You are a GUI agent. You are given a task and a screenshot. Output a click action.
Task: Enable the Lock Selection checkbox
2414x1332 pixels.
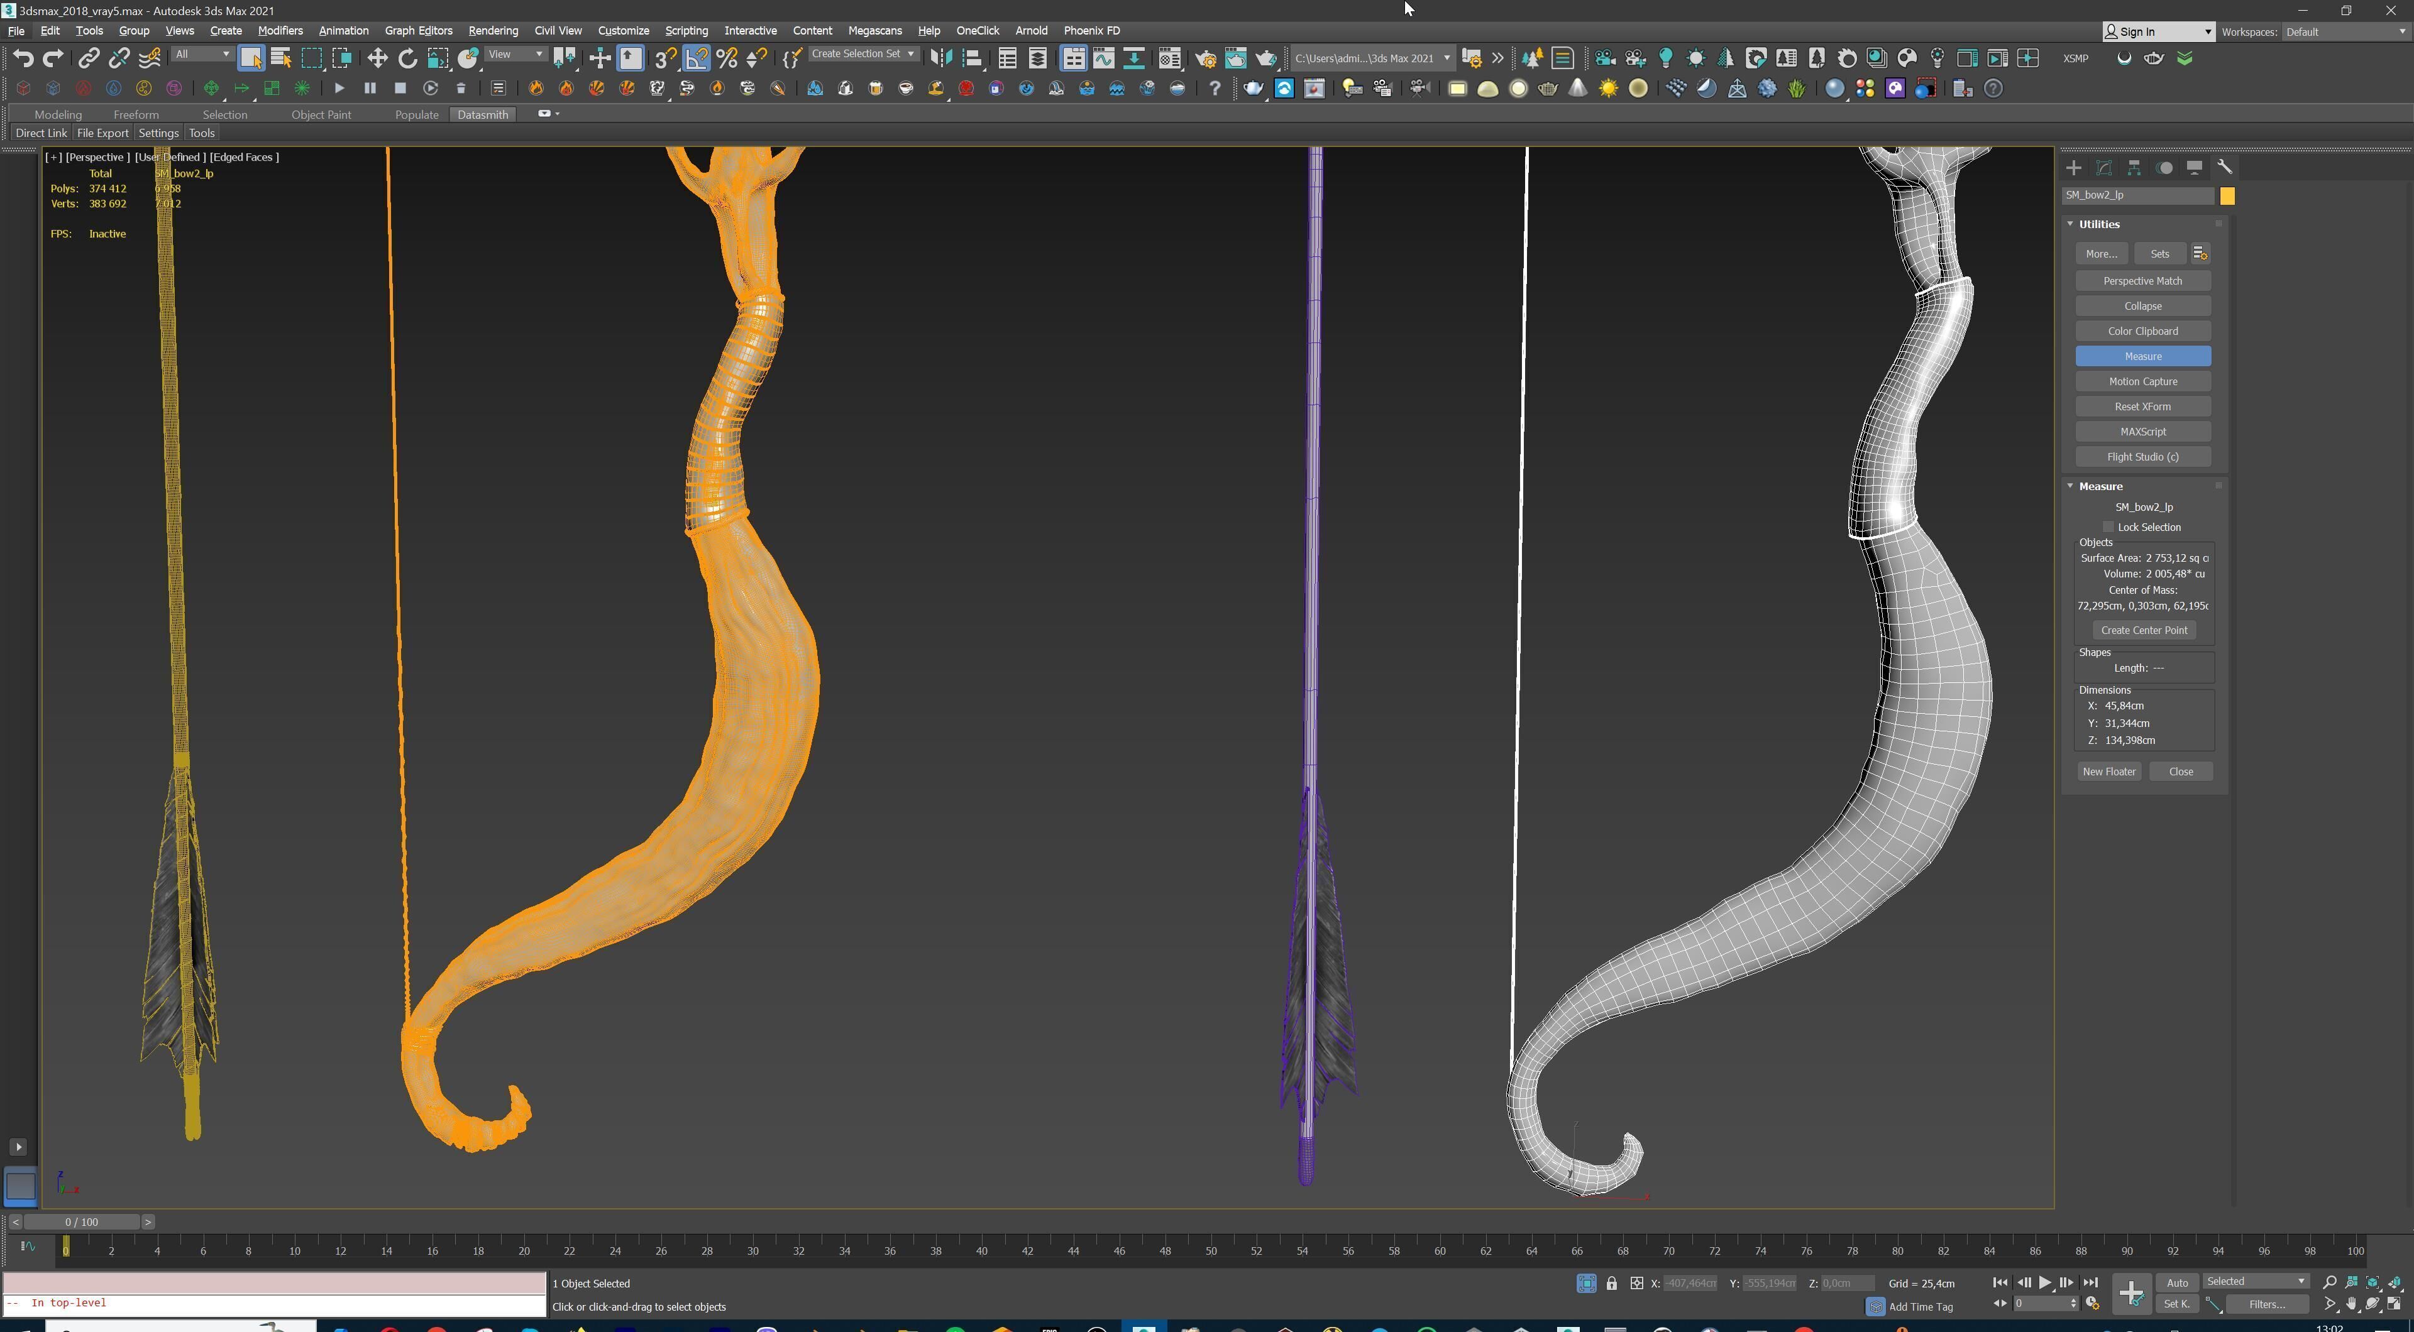[x=2108, y=527]
